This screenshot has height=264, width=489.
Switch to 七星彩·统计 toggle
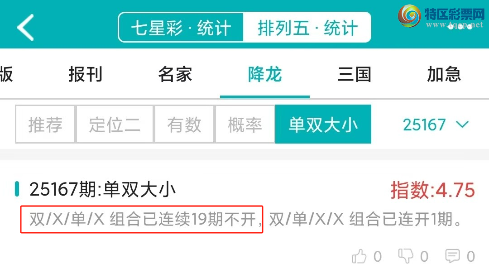(181, 28)
